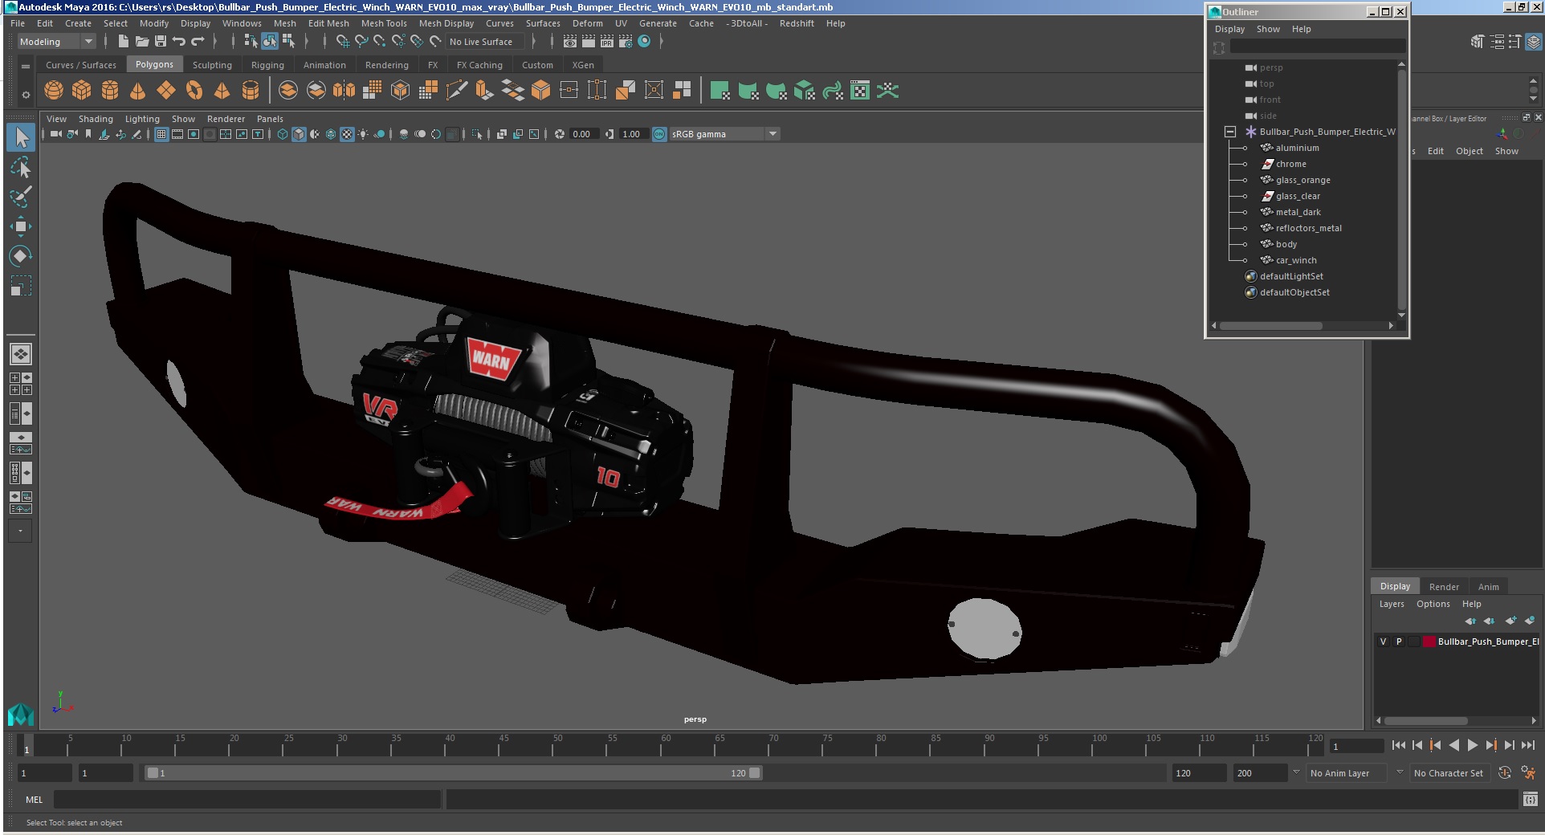
Task: Switch to the Rendering shelf tab
Action: (x=387, y=65)
